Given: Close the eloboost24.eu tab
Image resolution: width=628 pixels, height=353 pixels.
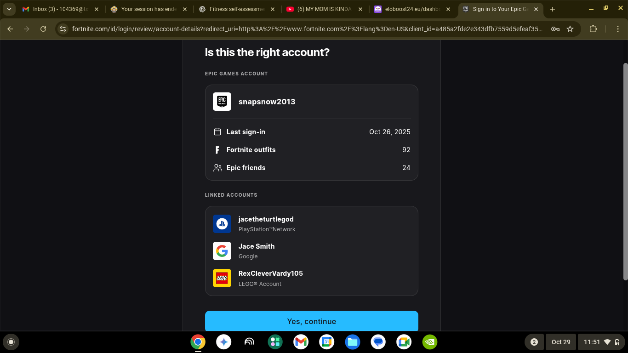Looking at the screenshot, I should pyautogui.click(x=448, y=9).
